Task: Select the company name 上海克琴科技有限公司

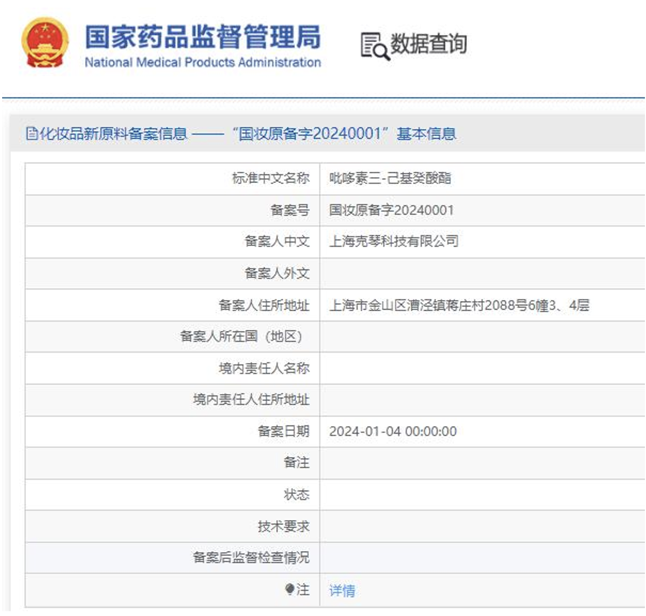Action: pos(394,241)
